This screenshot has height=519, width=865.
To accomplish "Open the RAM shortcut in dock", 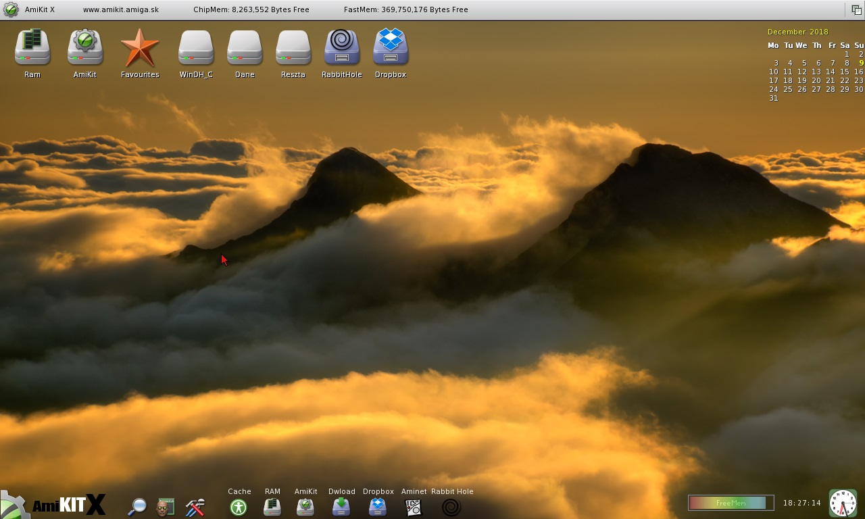I will pos(272,507).
